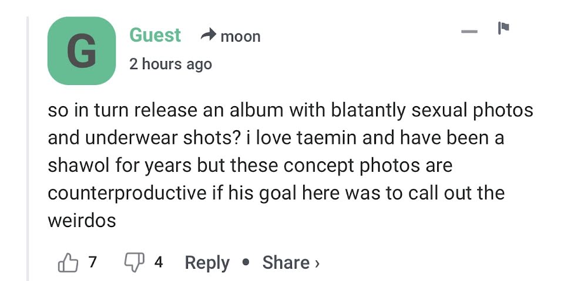The width and height of the screenshot is (564, 281).
Task: Open the Guest username profile
Action: tap(155, 35)
